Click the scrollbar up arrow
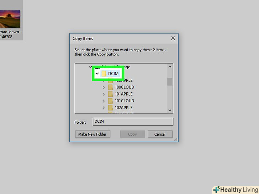Viewport: 259px width, 194px height. pyautogui.click(x=170, y=67)
